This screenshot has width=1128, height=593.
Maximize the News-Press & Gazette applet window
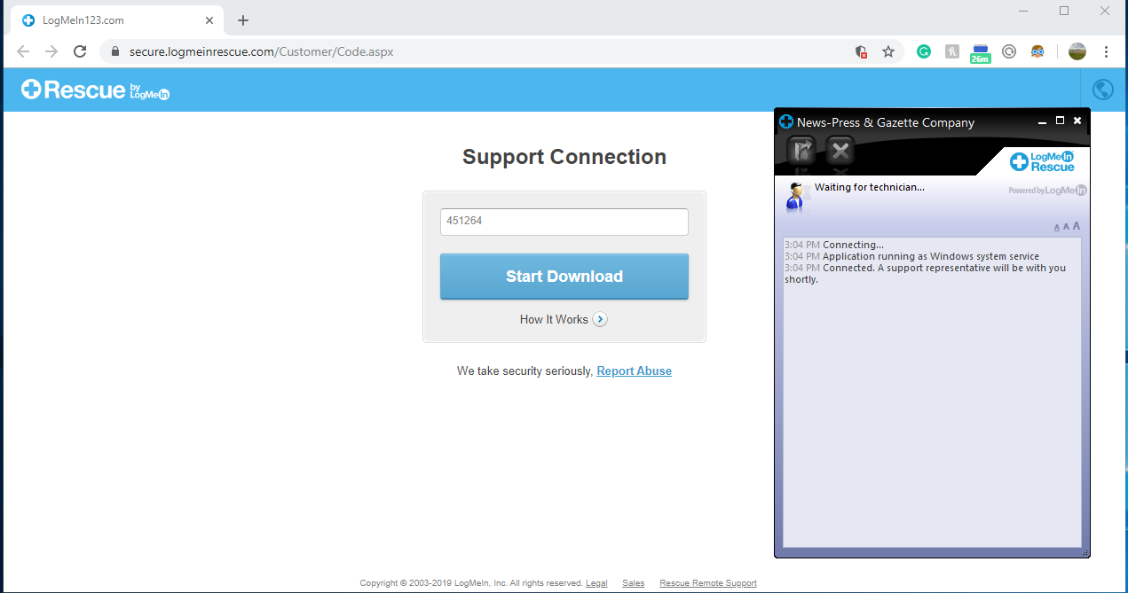(x=1060, y=121)
